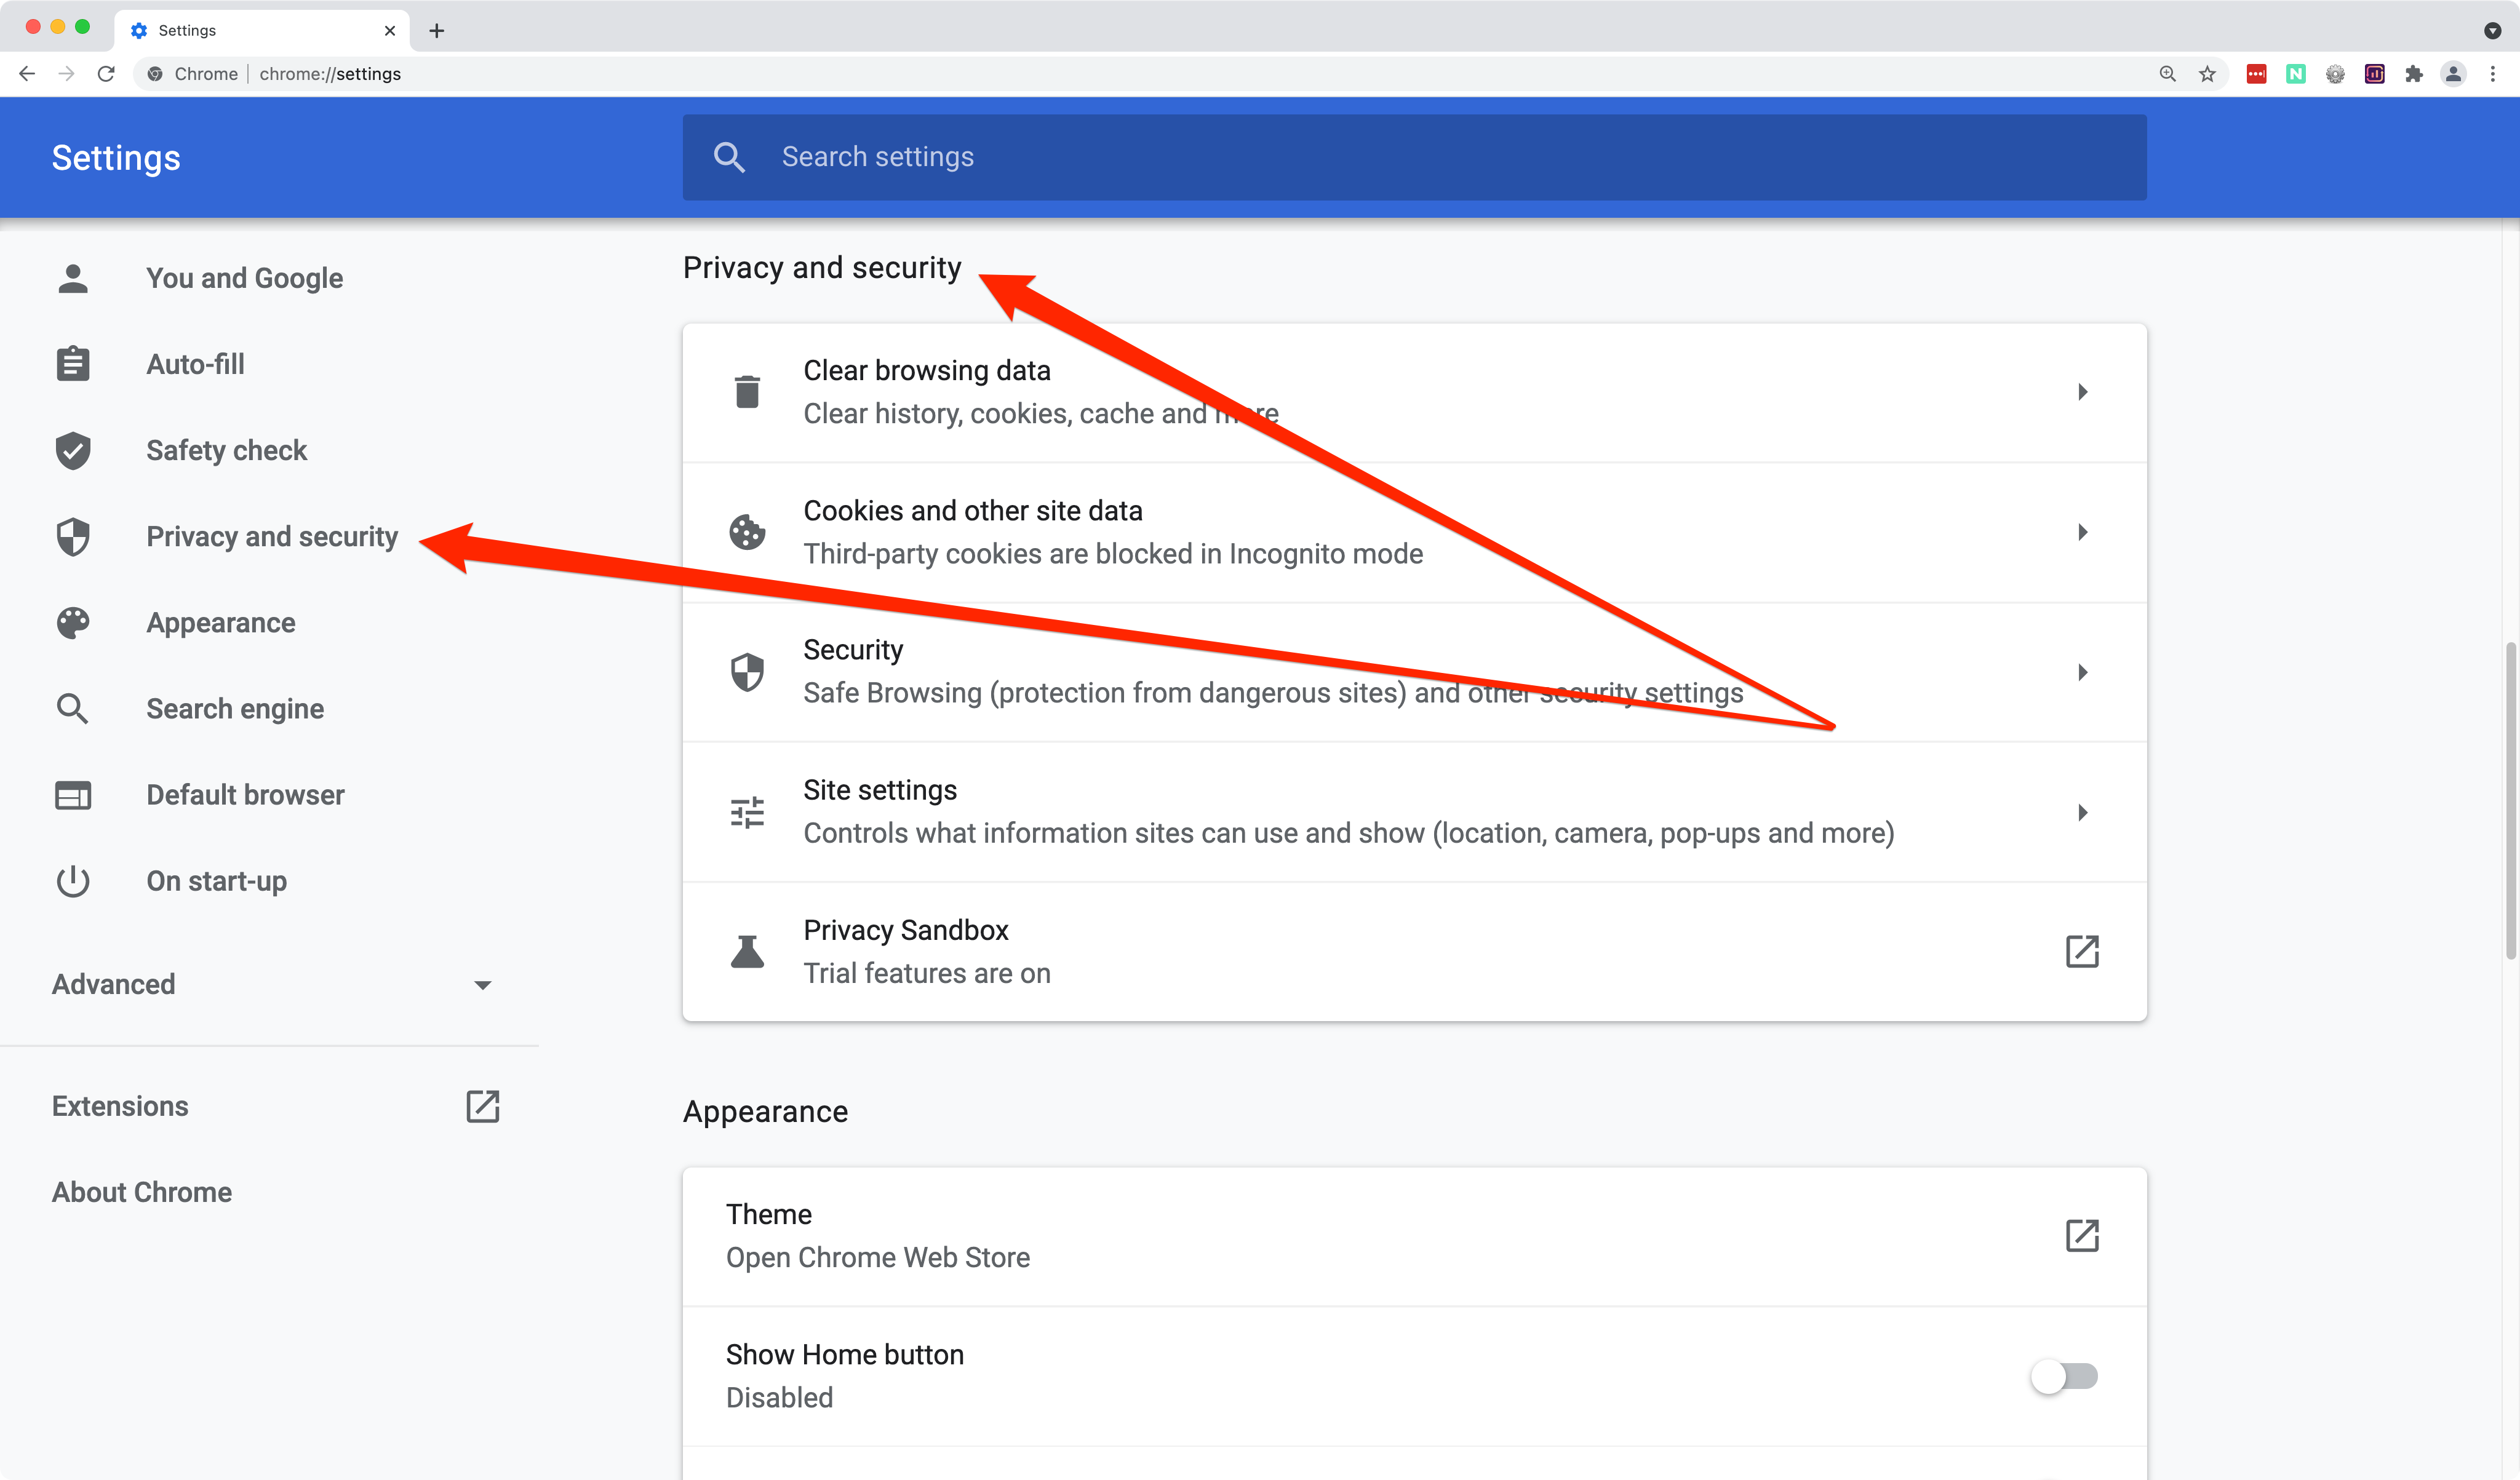Click the sliders icon for Site settings

coord(747,812)
